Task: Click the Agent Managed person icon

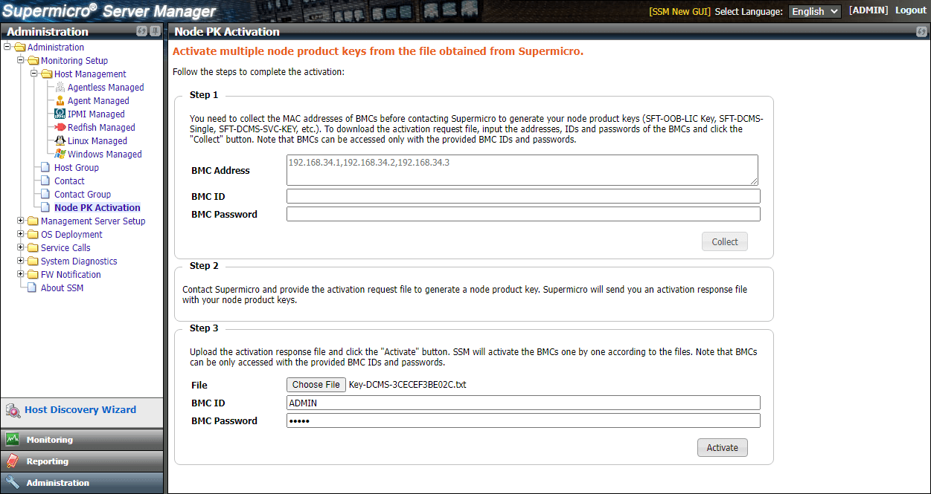Action: 60,100
